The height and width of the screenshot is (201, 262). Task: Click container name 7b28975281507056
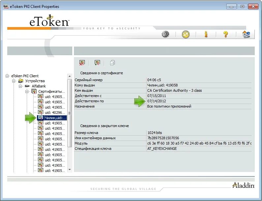163,138
